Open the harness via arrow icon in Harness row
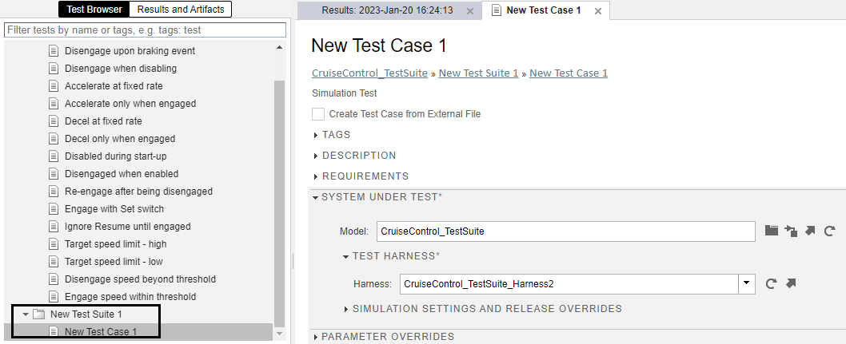This screenshot has height=344, width=846. tap(792, 283)
